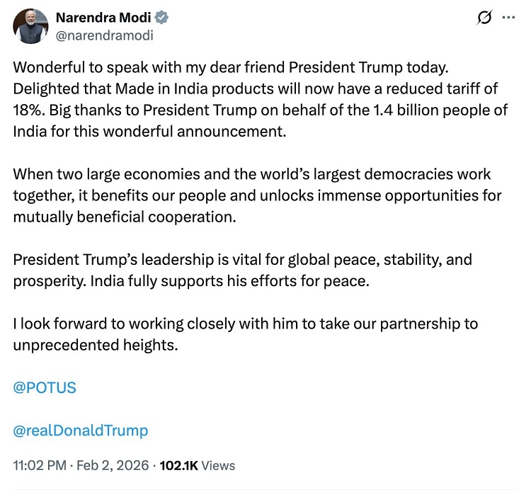View the 102.1K Views count

180,465
